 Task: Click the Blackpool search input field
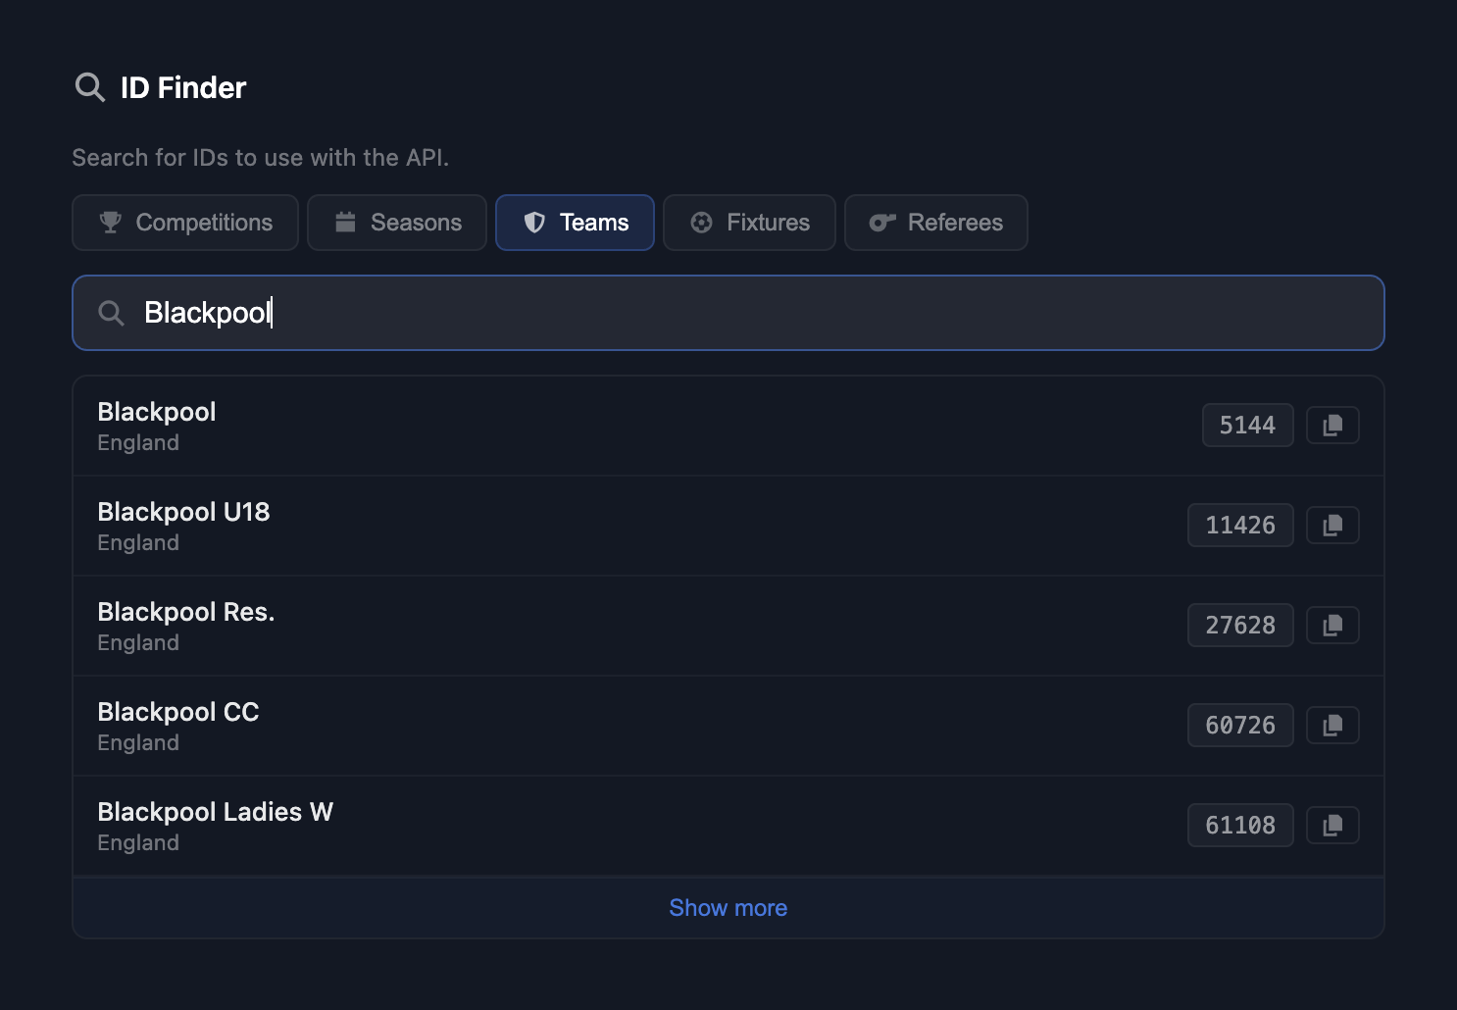[745, 313]
